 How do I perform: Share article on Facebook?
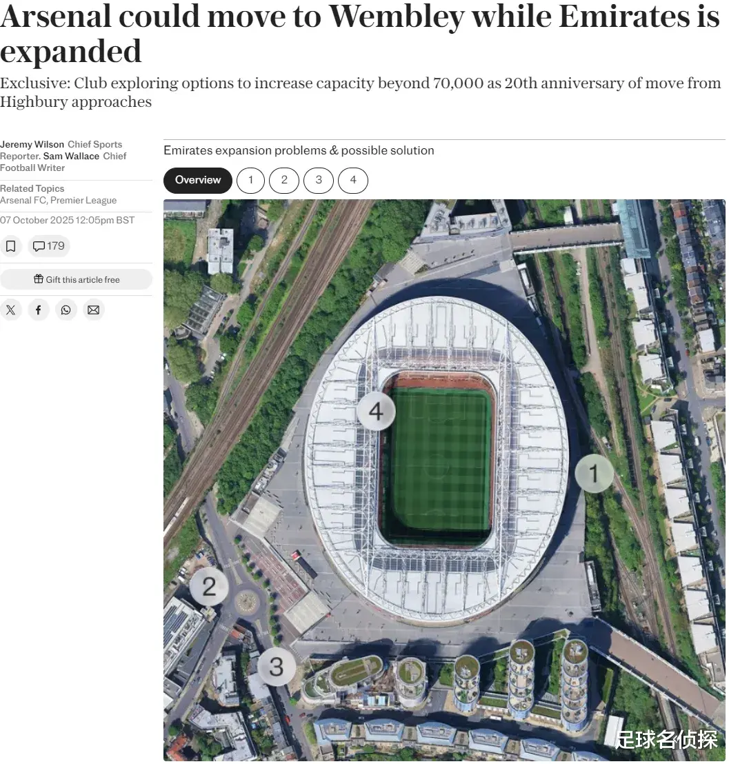tap(38, 310)
